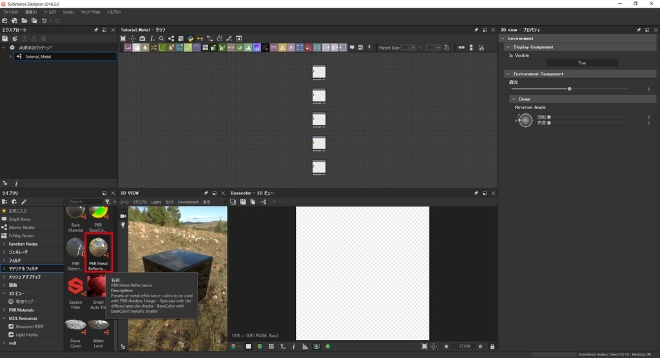Click the Rotation Angle dial
Image resolution: width=660 pixels, height=358 pixels.
point(525,121)
